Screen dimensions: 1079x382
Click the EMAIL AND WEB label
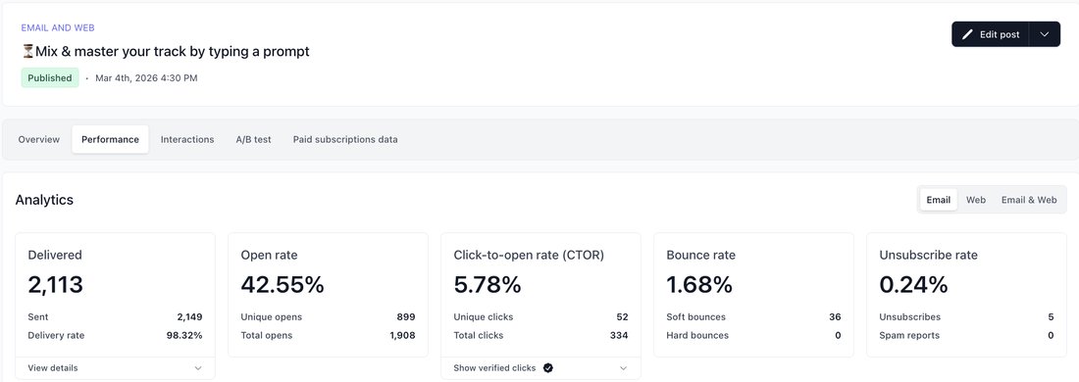coord(58,28)
